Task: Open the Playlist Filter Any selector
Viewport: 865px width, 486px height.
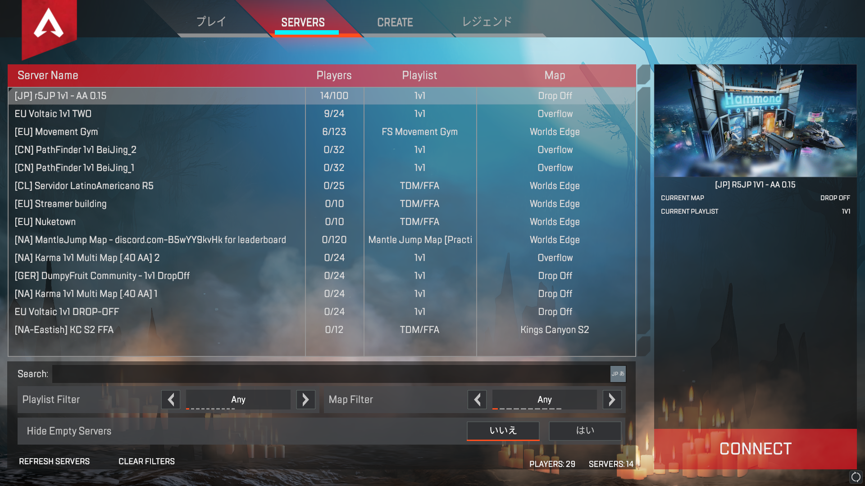Action: click(x=238, y=400)
